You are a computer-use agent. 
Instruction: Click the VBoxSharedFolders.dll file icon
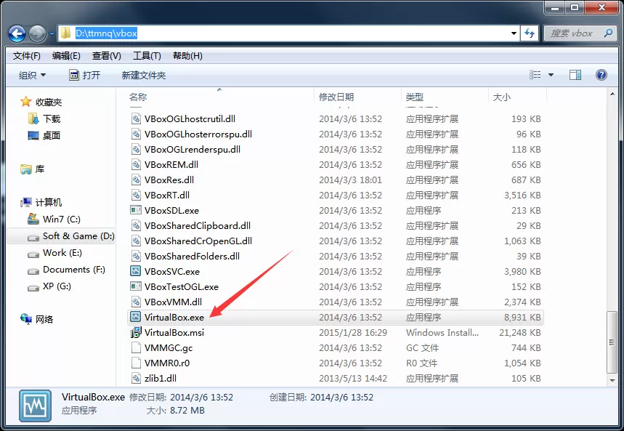pyautogui.click(x=136, y=256)
